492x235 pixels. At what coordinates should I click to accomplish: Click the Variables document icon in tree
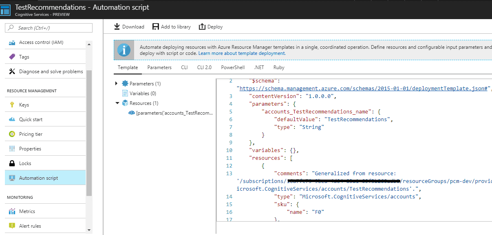pos(125,93)
